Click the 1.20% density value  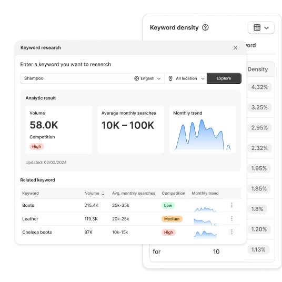coord(259,229)
